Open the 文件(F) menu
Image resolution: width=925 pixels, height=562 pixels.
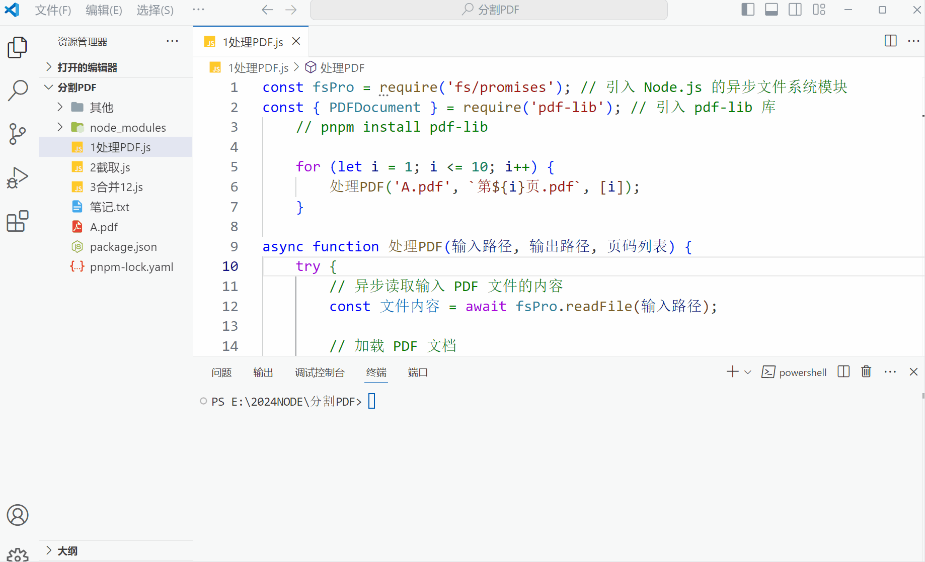click(52, 10)
